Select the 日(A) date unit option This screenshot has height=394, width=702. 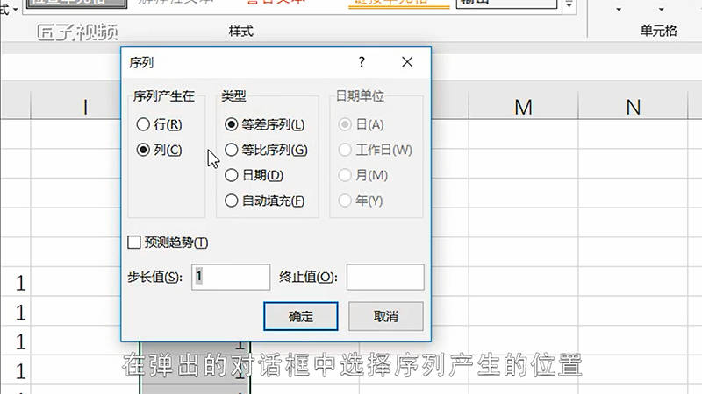[346, 125]
